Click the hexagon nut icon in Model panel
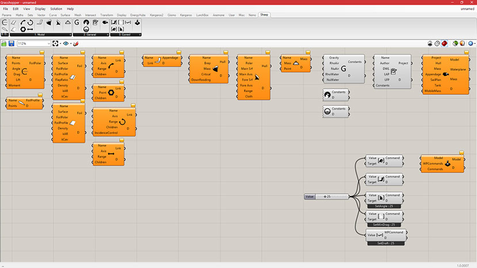This screenshot has width=477, height=268. 22,28
